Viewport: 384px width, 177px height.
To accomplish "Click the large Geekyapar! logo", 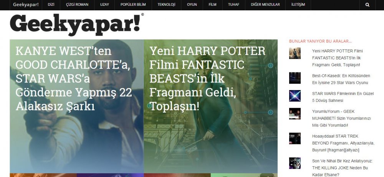I will (76, 25).
